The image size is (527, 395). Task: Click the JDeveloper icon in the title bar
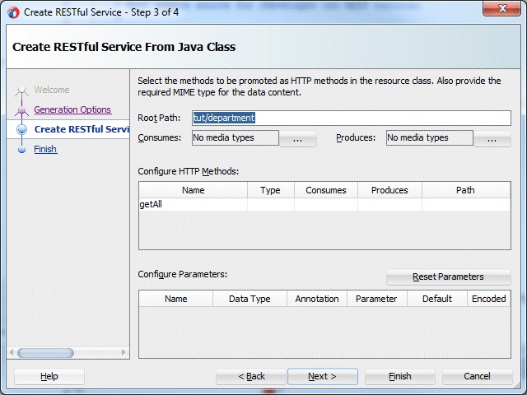13,12
